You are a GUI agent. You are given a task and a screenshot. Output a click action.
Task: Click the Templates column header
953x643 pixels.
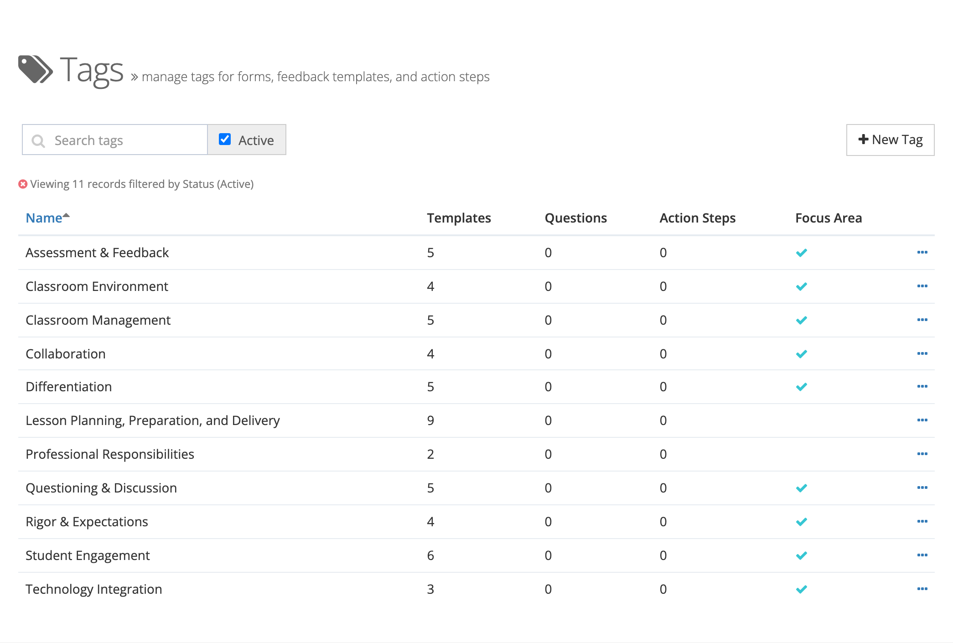pyautogui.click(x=459, y=218)
